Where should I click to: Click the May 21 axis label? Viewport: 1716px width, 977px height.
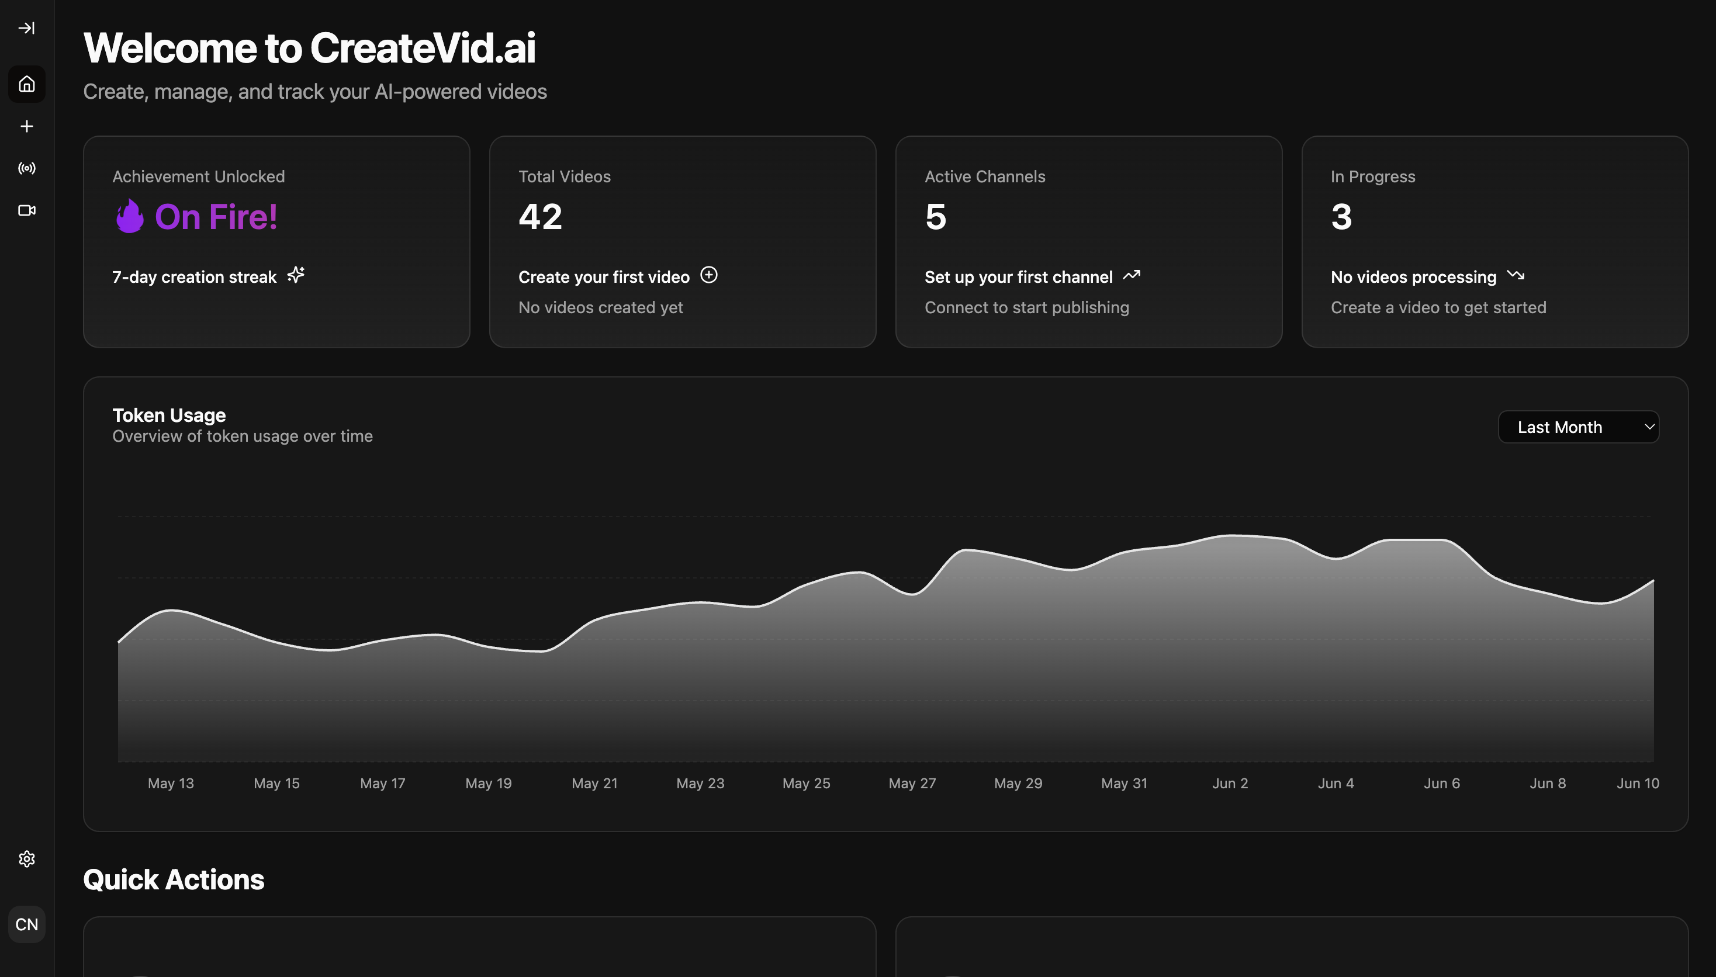pos(594,783)
